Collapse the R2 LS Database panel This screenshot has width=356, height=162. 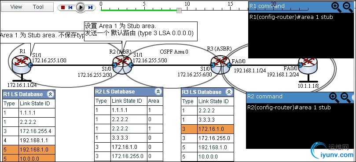pos(158,91)
